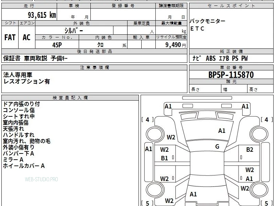This screenshot has height=206, width=275.
Task: Click the バックモニター sales point
Action: (x=208, y=21)
